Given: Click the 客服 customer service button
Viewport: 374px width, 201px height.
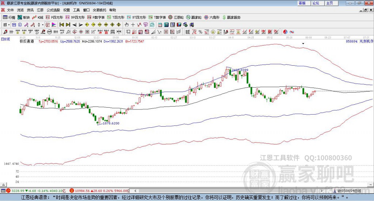Looking at the screenshot, I should (304, 3).
